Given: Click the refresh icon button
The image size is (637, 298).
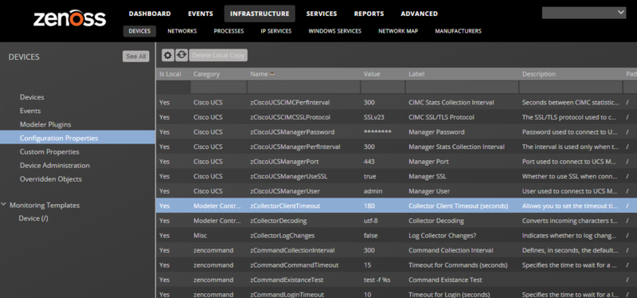Looking at the screenshot, I should point(182,55).
